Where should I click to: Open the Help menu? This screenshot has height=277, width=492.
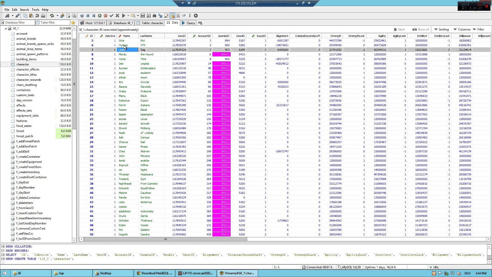click(x=45, y=10)
